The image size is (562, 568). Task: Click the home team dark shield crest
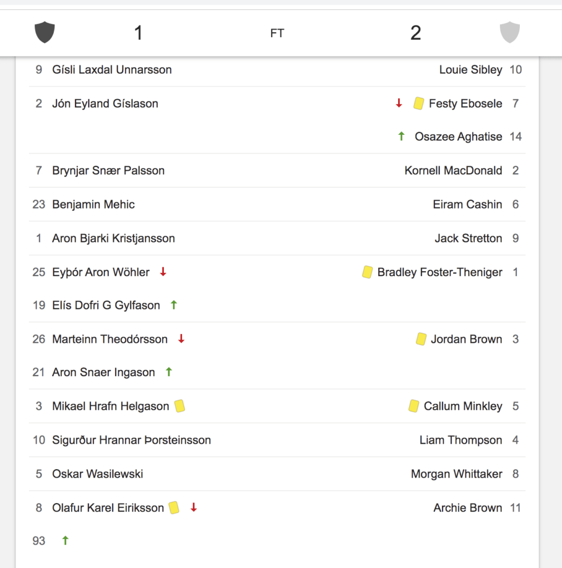pos(44,32)
